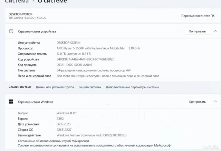
Task: Click the info icon beside Характеристики устройства
Action: [11, 31]
